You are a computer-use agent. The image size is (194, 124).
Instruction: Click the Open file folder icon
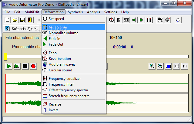(x=15, y=20)
